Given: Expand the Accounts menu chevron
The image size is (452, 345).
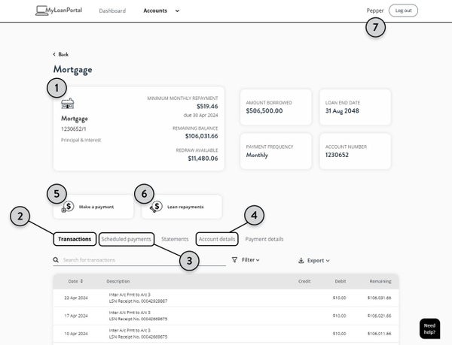Looking at the screenshot, I should 177,11.
